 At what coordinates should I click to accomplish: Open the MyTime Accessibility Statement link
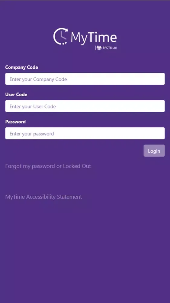coord(43,197)
